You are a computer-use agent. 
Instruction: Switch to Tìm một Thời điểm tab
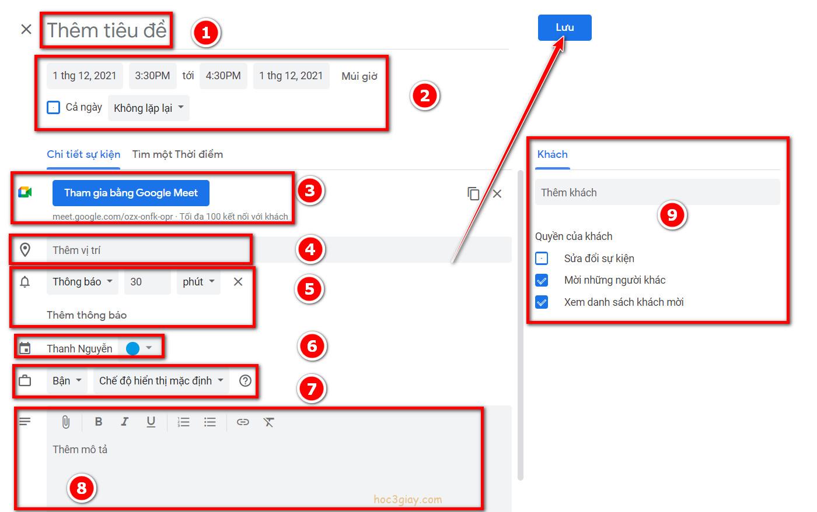[x=177, y=154]
